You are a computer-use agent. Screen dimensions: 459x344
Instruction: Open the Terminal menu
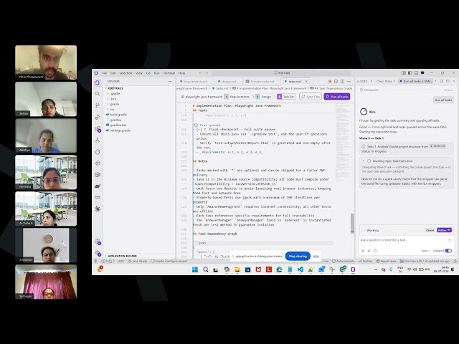(169, 73)
